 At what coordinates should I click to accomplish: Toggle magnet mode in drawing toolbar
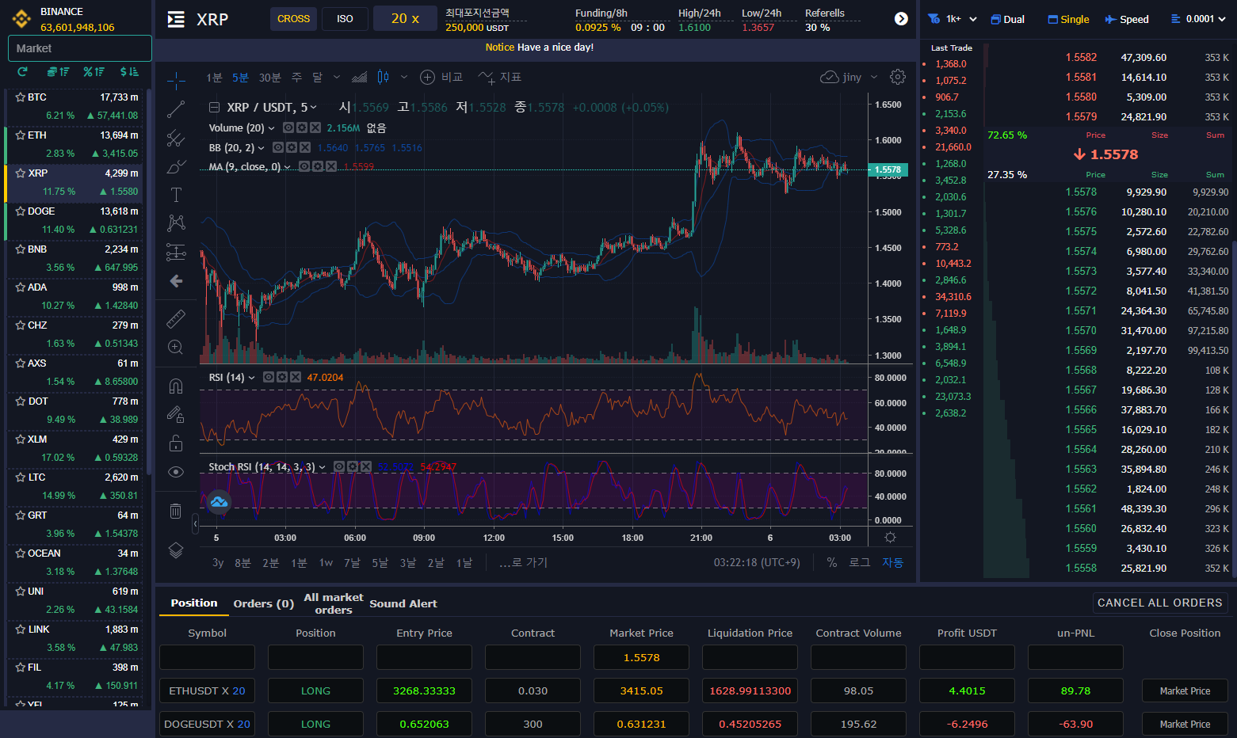click(x=176, y=386)
